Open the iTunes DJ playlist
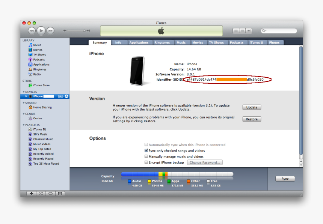 pos(37,129)
